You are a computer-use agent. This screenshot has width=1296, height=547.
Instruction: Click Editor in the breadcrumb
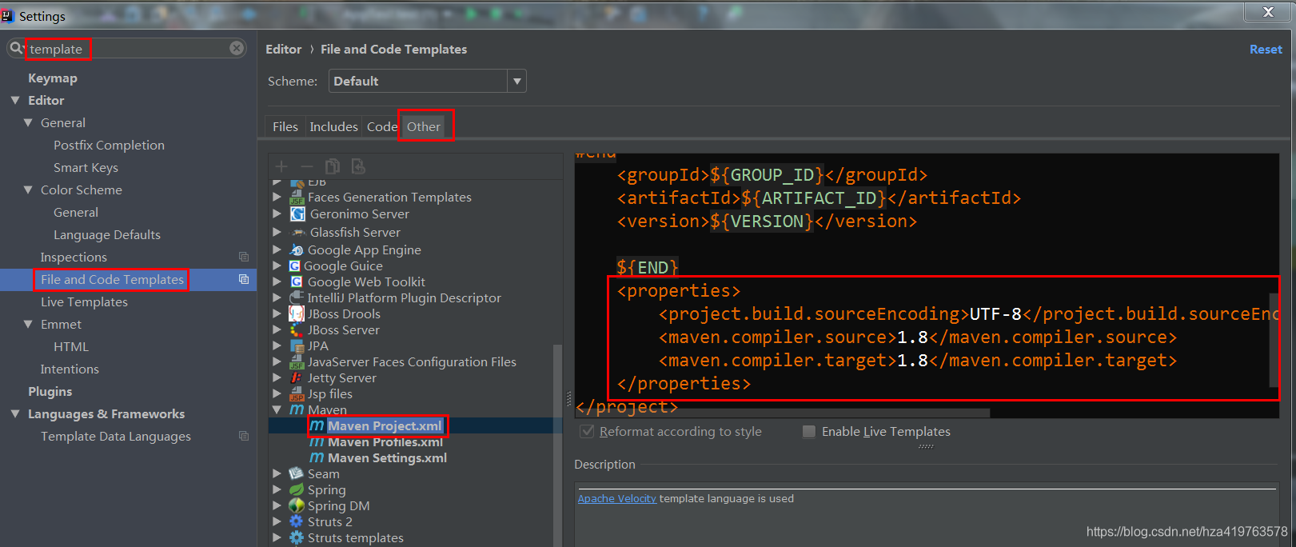pos(284,50)
